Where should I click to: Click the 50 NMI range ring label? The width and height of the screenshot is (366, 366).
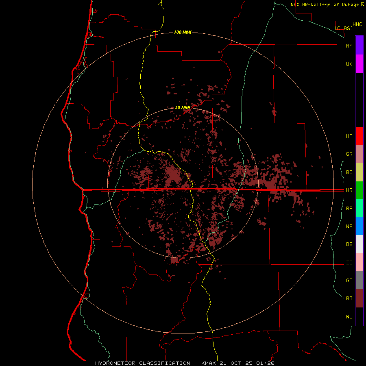(x=183, y=107)
